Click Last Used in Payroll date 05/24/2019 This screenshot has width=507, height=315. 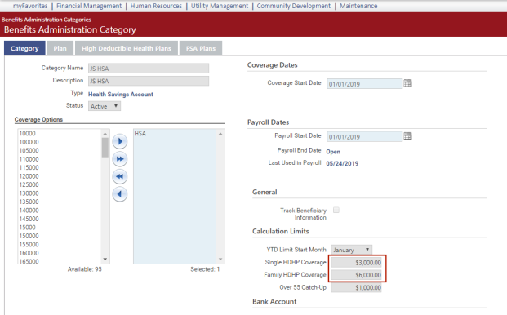[342, 163]
